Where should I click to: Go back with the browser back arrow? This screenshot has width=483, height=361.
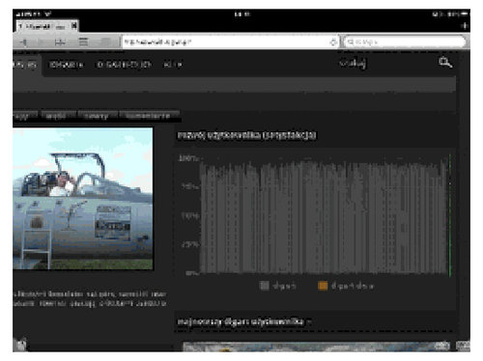[23, 42]
